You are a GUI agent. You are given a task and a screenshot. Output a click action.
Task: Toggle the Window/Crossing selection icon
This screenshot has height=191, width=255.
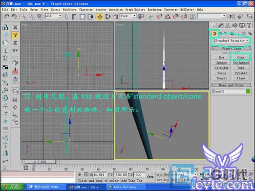pyautogui.click(x=90, y=17)
